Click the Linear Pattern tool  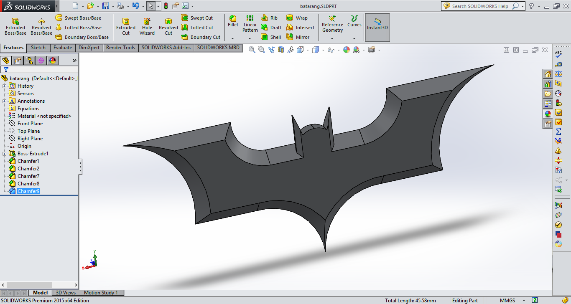pos(250,24)
